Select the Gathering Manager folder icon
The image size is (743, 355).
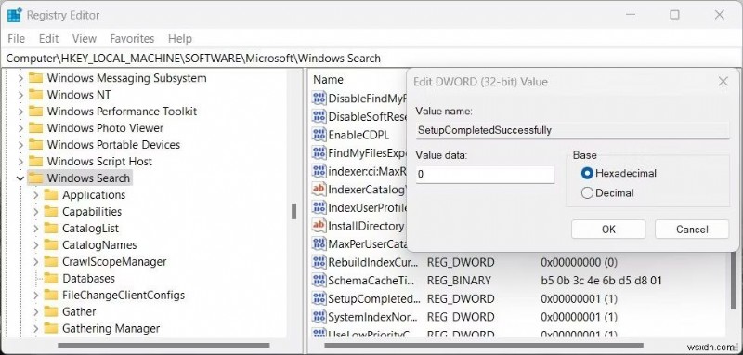click(x=51, y=328)
